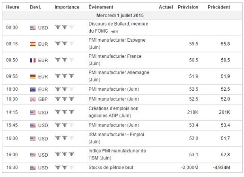Open Créations d'emplois non agricoles ADP event
This screenshot has height=177, width=244.
point(113,112)
